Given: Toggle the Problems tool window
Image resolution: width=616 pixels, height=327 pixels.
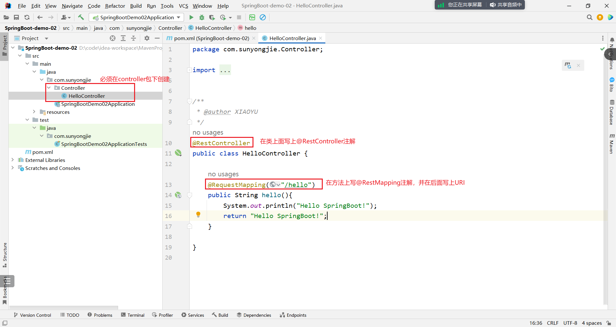Looking at the screenshot, I should [x=100, y=315].
